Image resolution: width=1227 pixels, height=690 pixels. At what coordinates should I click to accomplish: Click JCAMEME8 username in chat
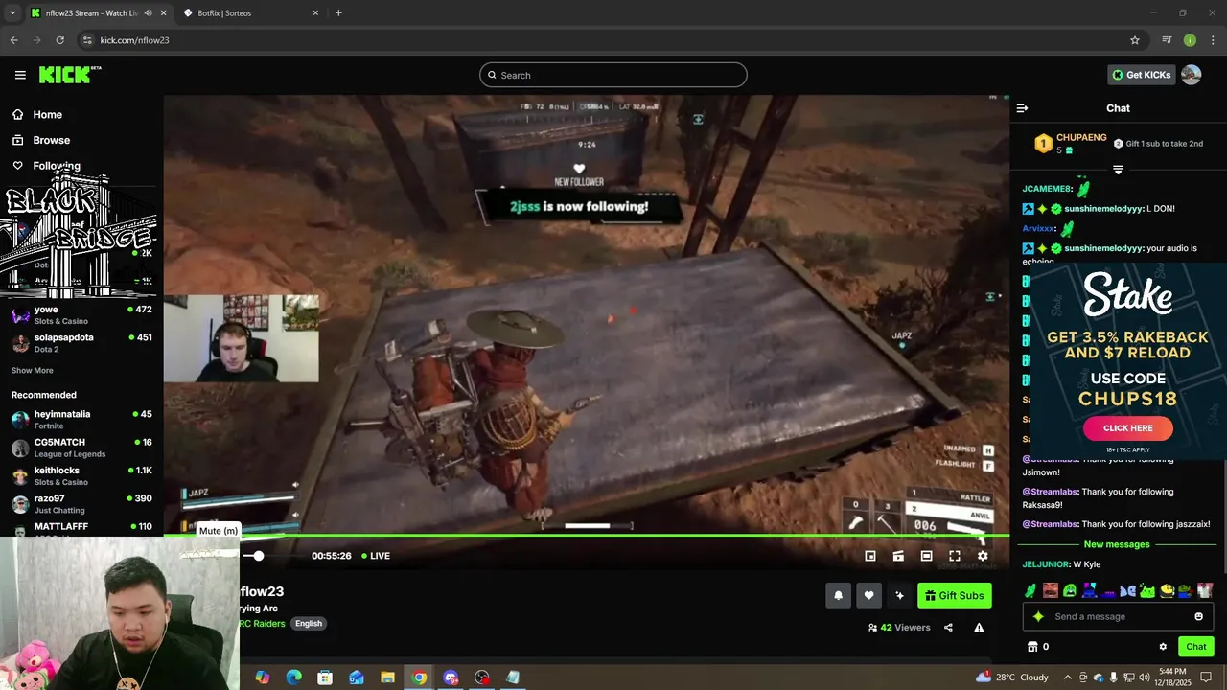coord(1046,189)
